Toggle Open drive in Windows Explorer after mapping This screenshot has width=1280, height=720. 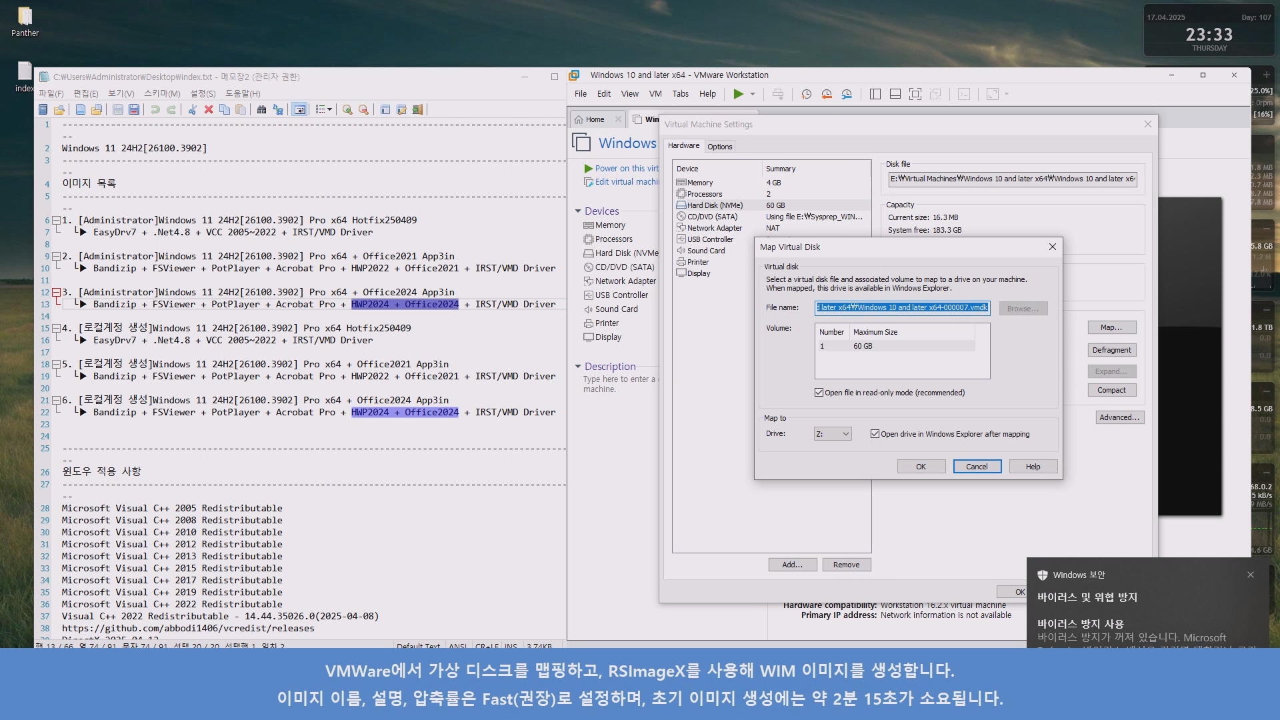[x=875, y=434]
